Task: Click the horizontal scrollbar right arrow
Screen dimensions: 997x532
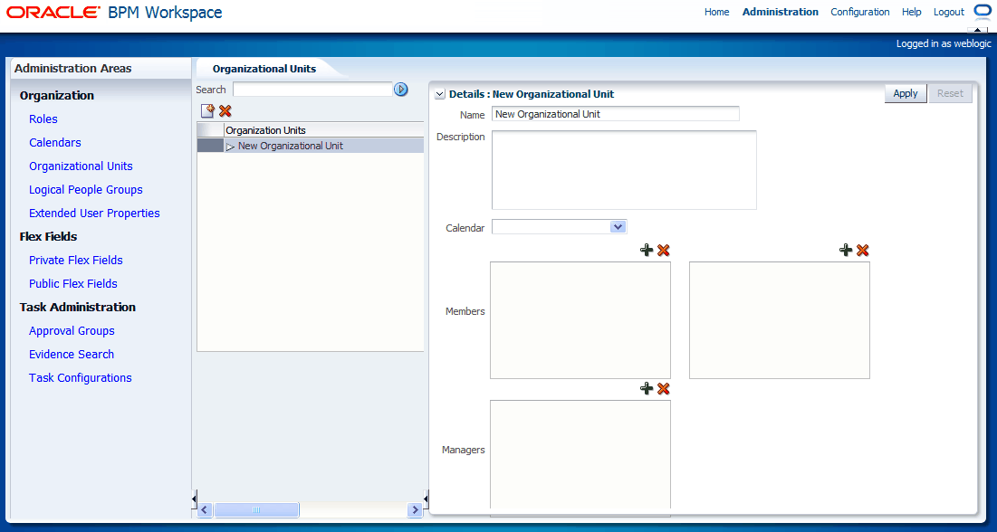Action: click(x=415, y=509)
